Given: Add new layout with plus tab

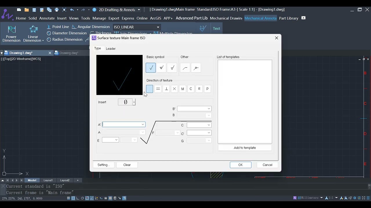Looking at the screenshot, I should pos(78,180).
